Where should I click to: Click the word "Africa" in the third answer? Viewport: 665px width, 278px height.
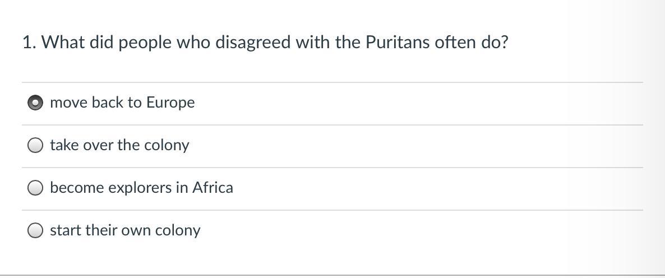point(213,187)
